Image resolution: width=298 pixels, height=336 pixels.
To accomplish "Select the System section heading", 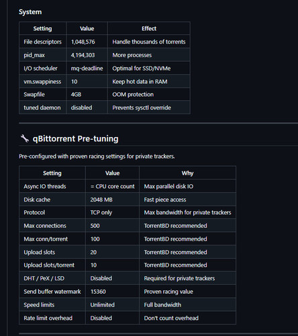I will (x=30, y=12).
